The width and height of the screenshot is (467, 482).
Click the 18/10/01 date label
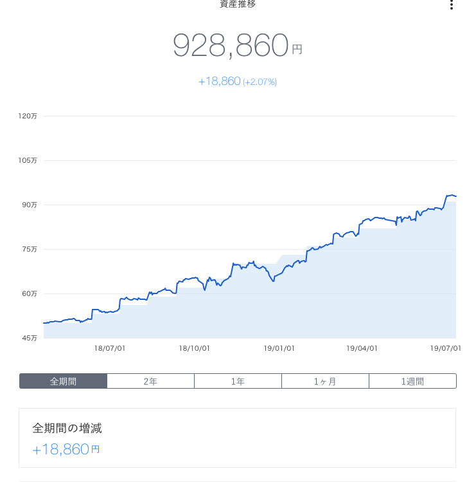(194, 348)
